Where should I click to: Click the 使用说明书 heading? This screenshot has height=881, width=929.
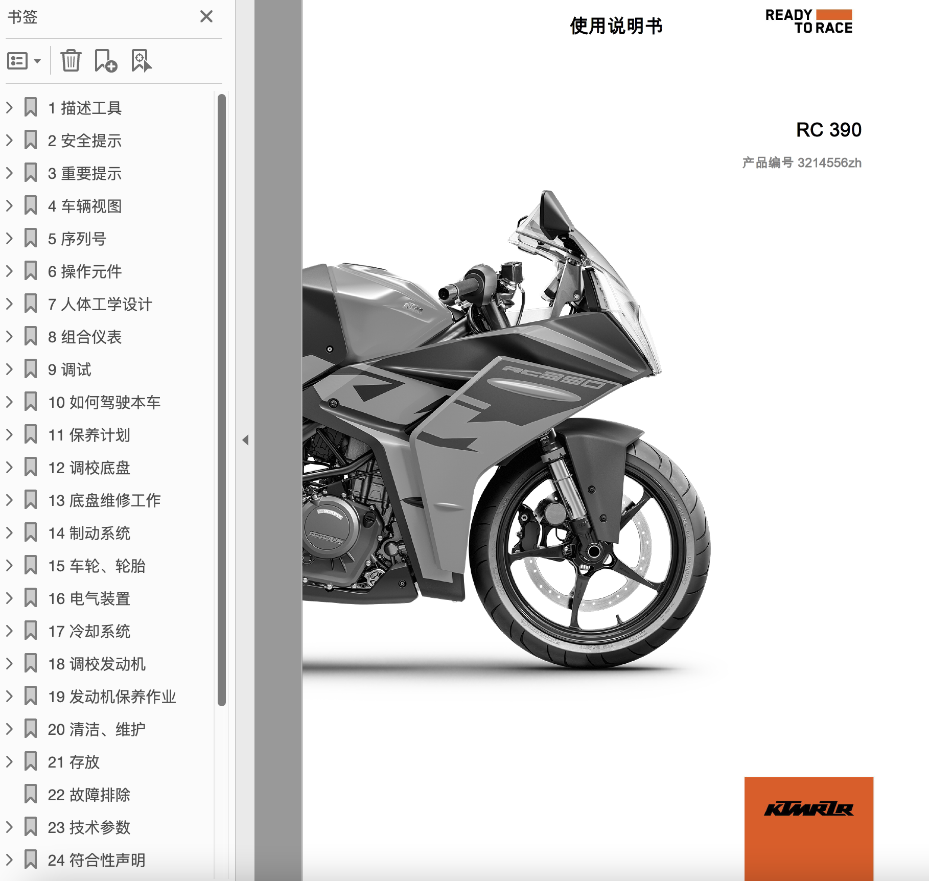click(616, 26)
